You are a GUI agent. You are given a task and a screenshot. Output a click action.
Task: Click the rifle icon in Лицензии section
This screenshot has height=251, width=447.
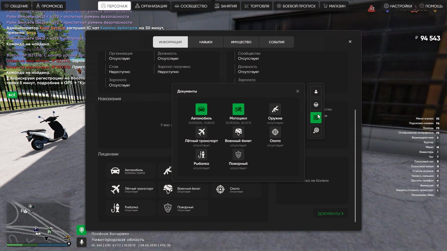pyautogui.click(x=168, y=171)
